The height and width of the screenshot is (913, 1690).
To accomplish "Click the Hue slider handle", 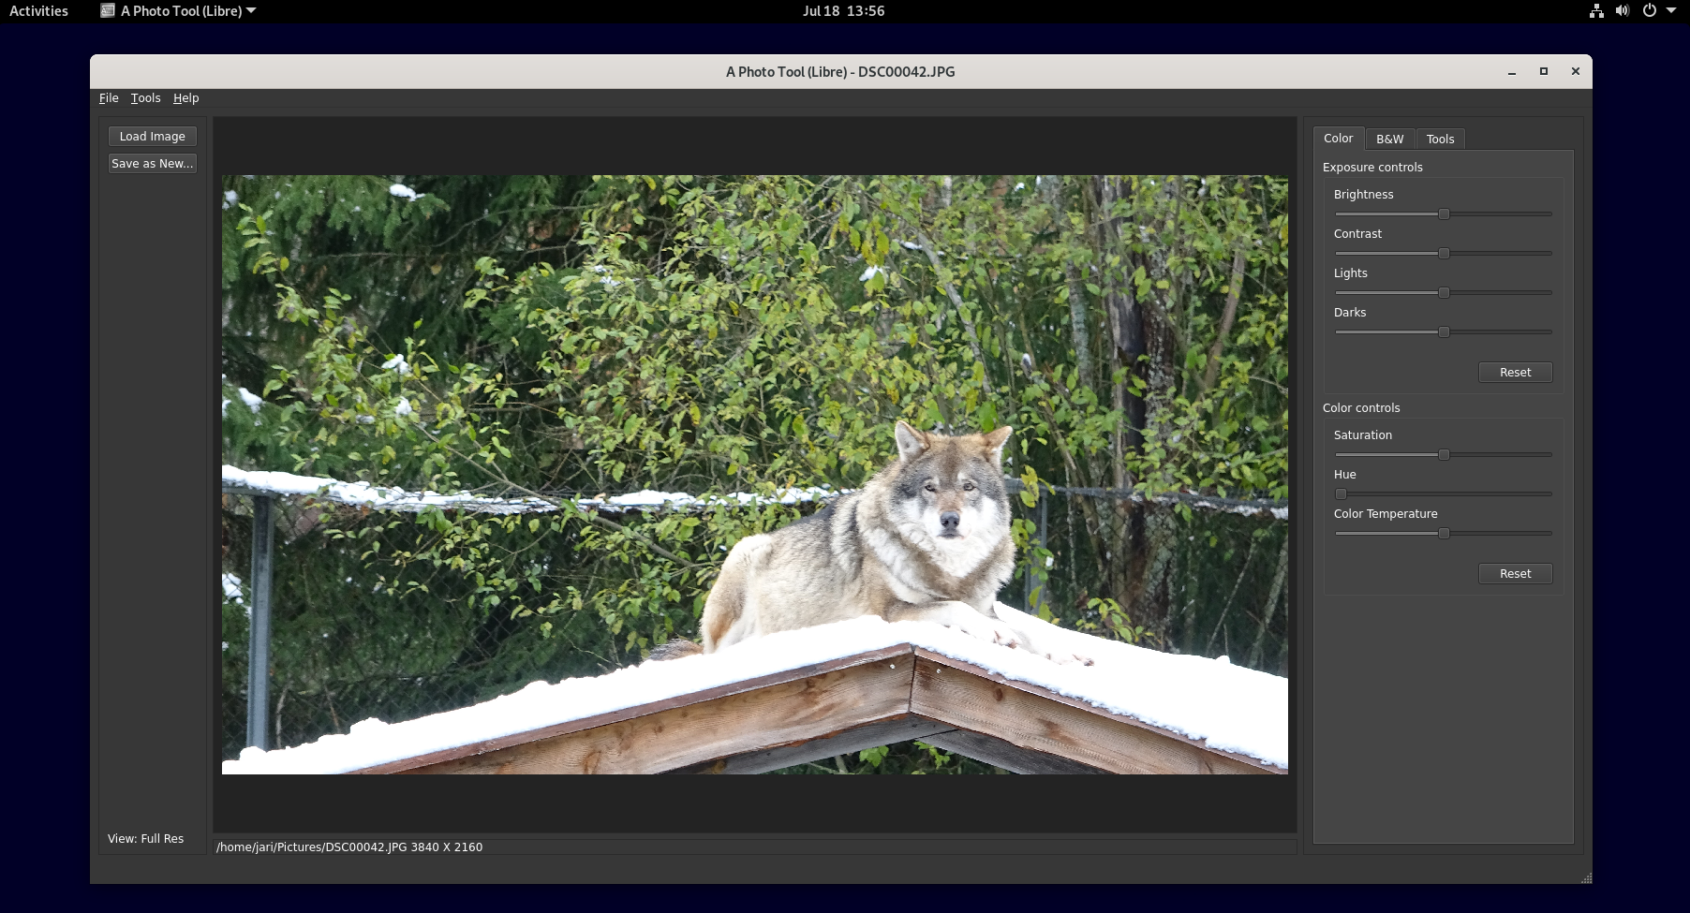I will coord(1341,494).
